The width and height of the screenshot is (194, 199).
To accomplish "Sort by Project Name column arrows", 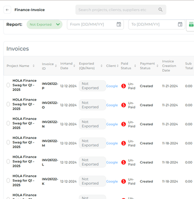I will [33, 66].
